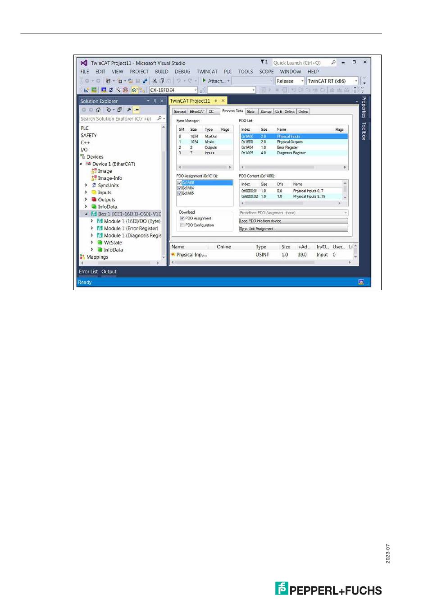
Task: Pin the Solution Explorer panel
Action: tap(155, 101)
